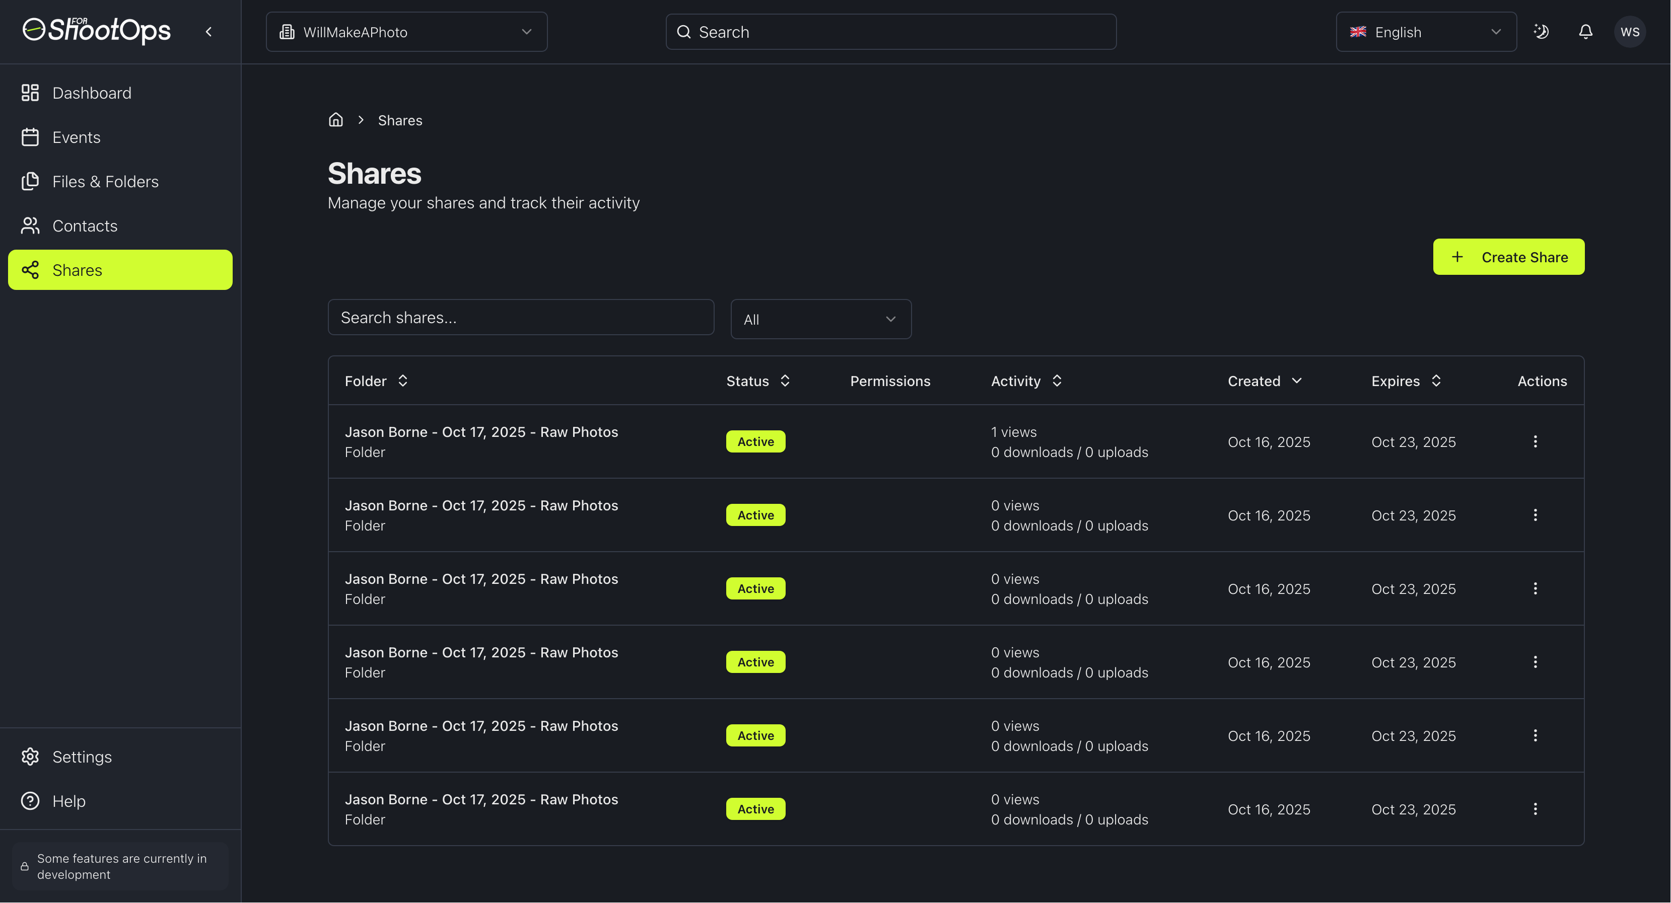Sort shares by Expires column

(x=1406, y=381)
